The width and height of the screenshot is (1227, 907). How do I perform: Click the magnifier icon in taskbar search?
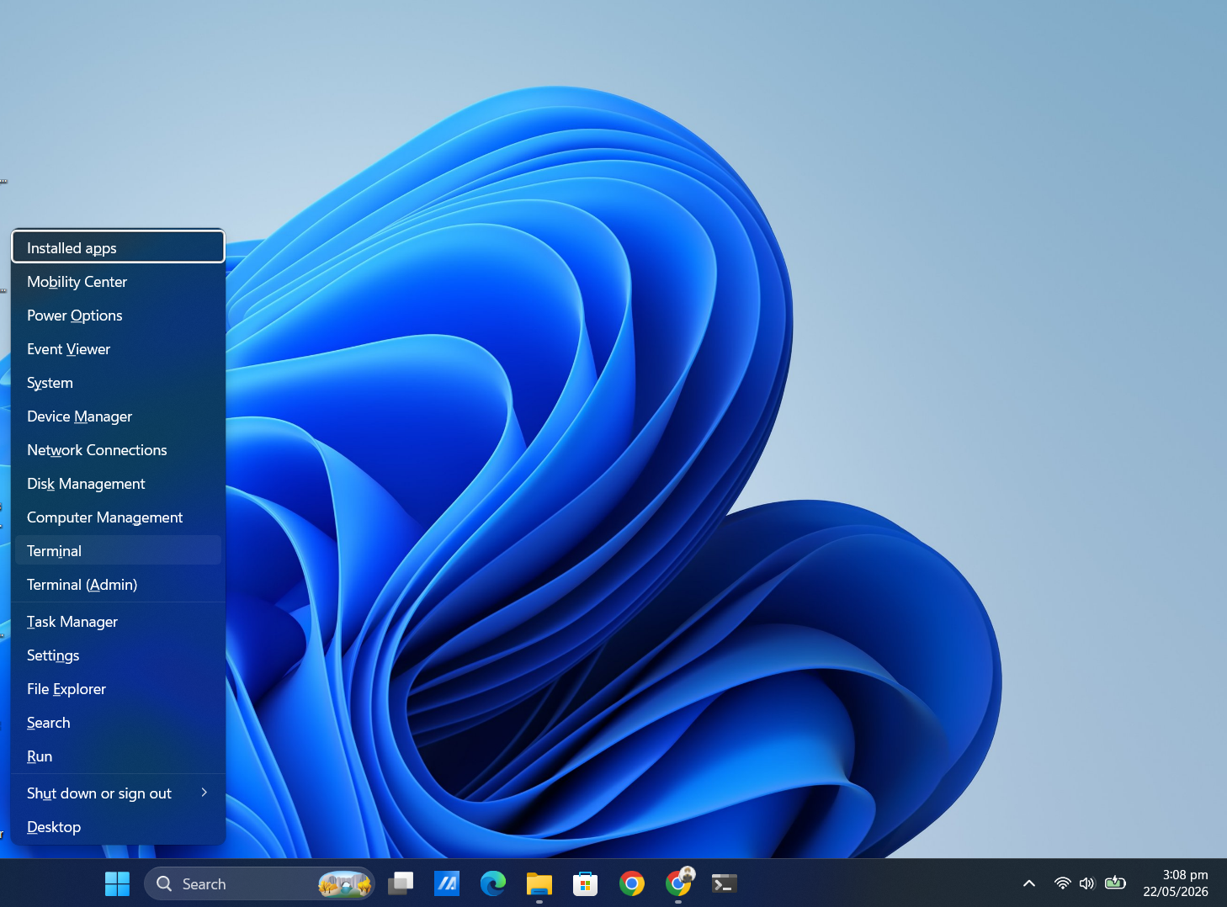(164, 883)
